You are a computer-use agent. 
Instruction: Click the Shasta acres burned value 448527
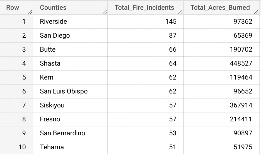pos(241,63)
